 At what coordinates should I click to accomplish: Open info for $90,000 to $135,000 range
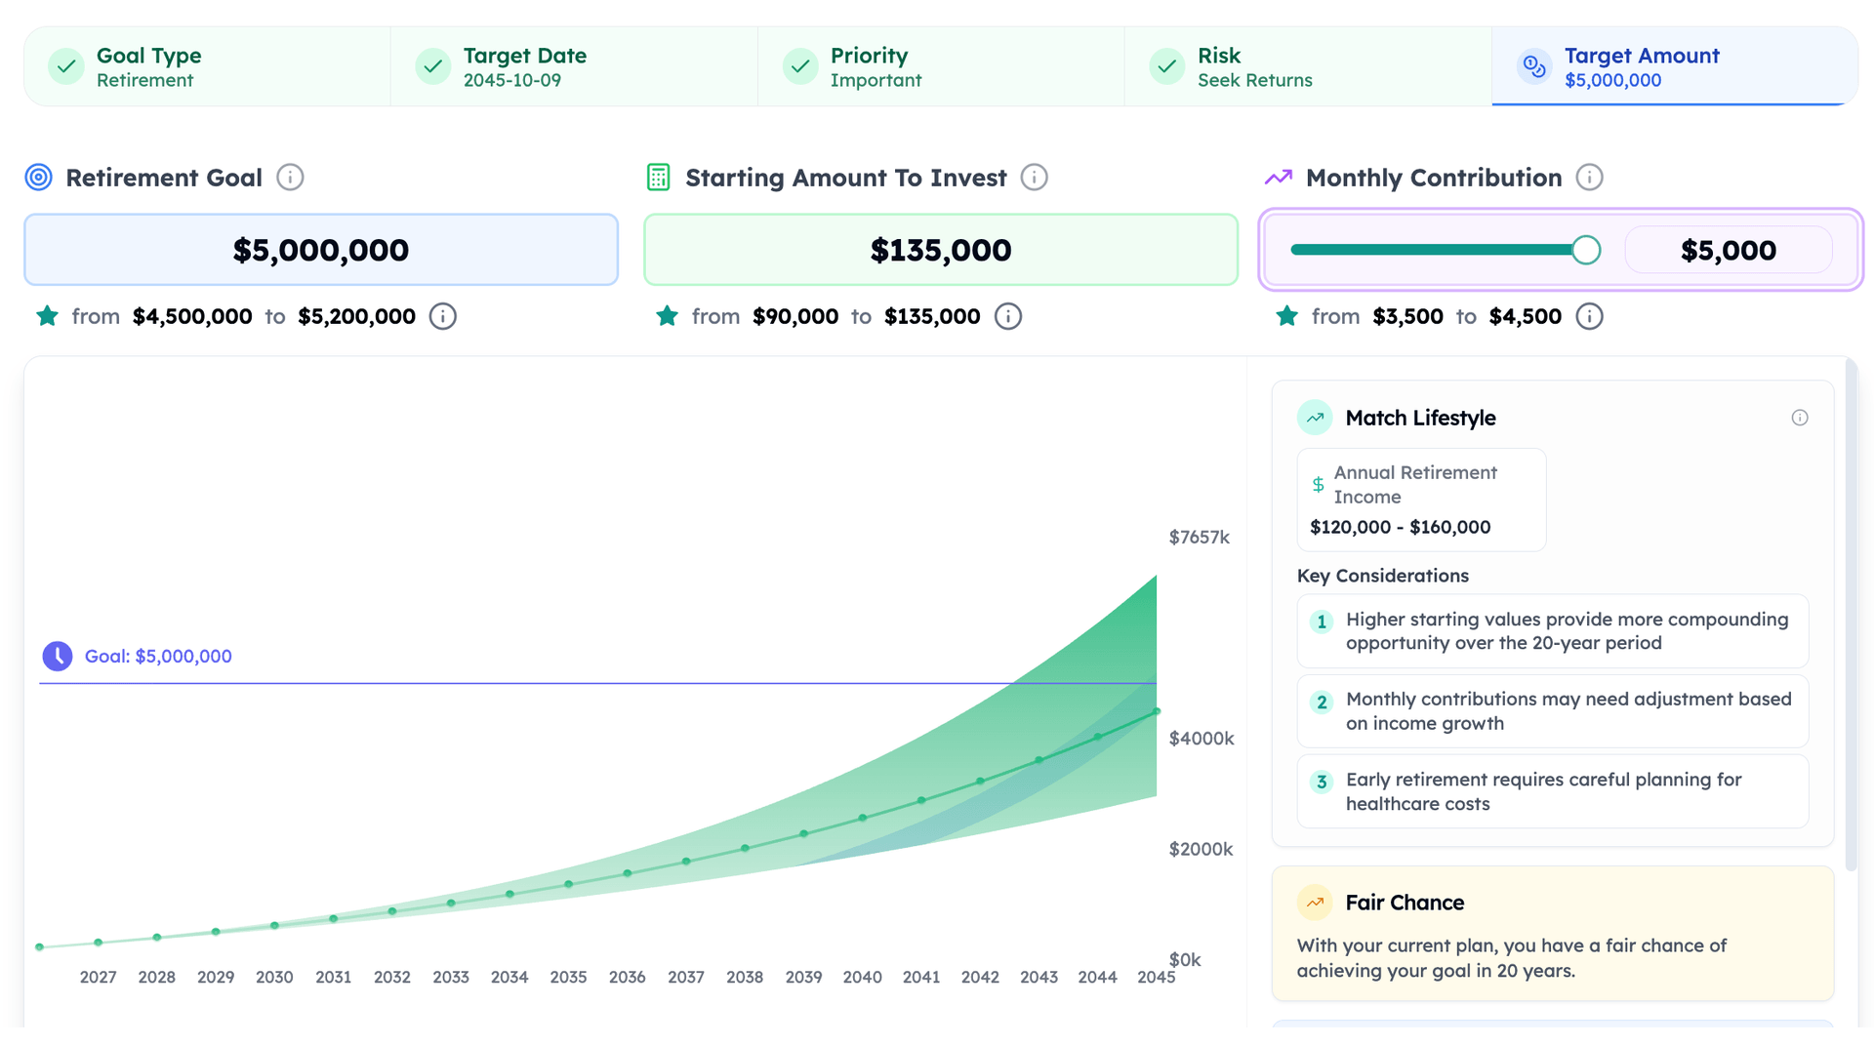(x=1007, y=317)
